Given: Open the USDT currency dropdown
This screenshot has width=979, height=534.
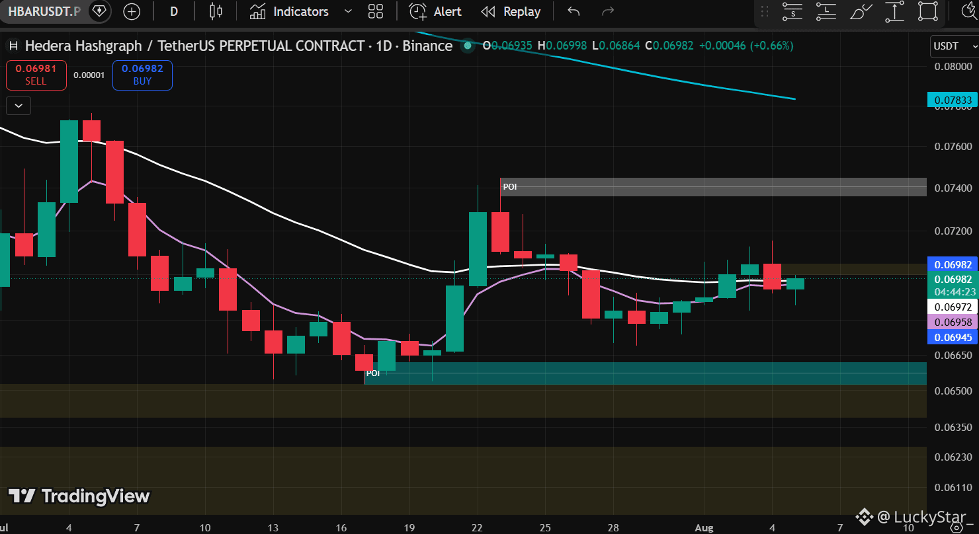Looking at the screenshot, I should [x=955, y=46].
